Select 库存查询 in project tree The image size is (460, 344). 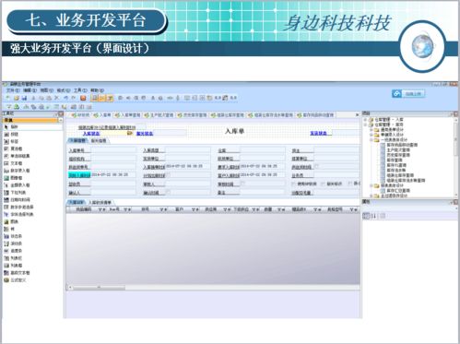pos(395,160)
